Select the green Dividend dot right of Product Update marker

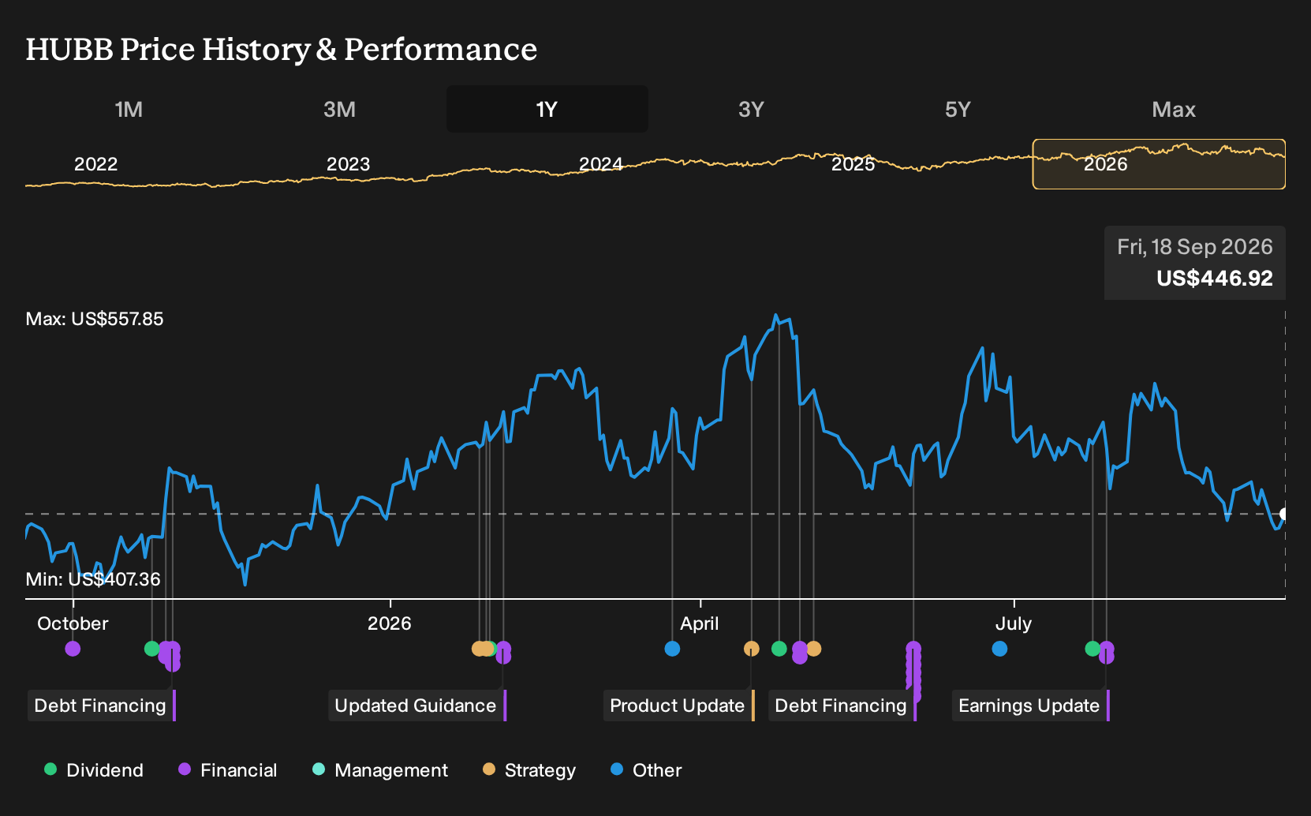pyautogui.click(x=779, y=649)
